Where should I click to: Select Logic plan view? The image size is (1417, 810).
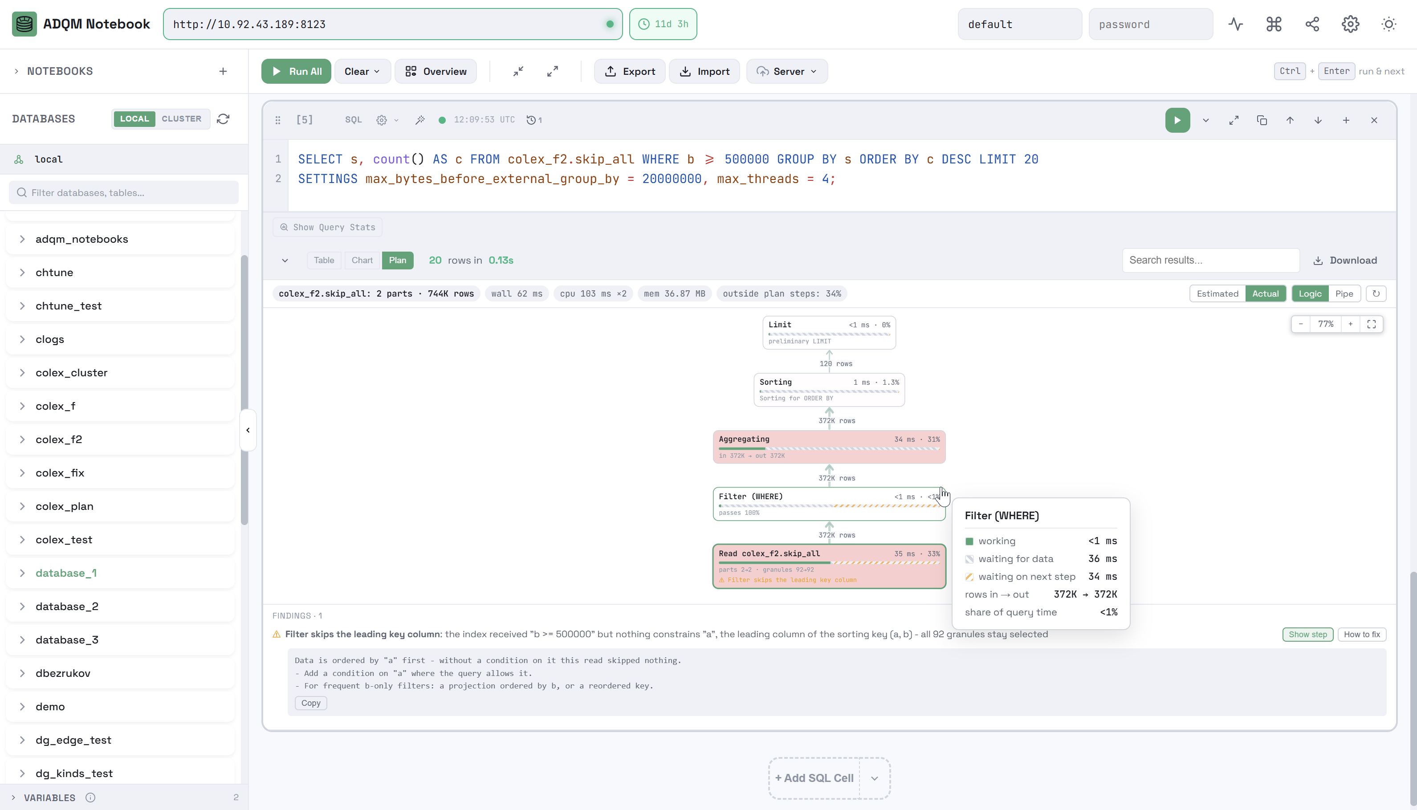point(1310,294)
